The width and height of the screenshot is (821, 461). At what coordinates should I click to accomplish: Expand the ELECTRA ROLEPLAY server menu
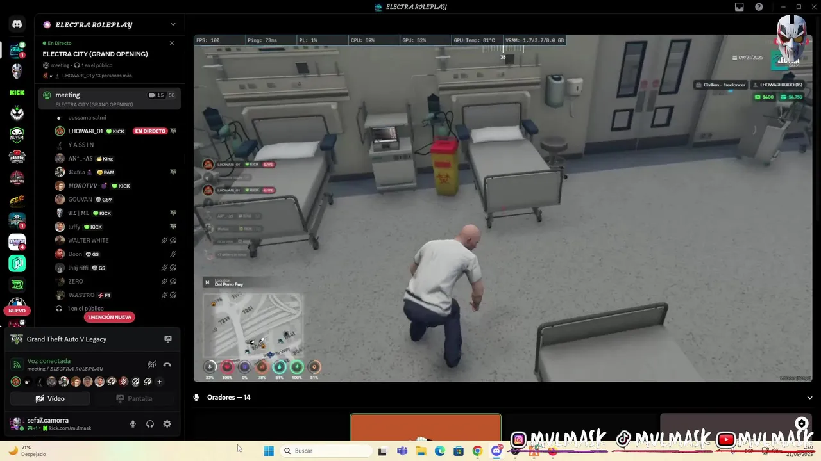click(x=173, y=24)
